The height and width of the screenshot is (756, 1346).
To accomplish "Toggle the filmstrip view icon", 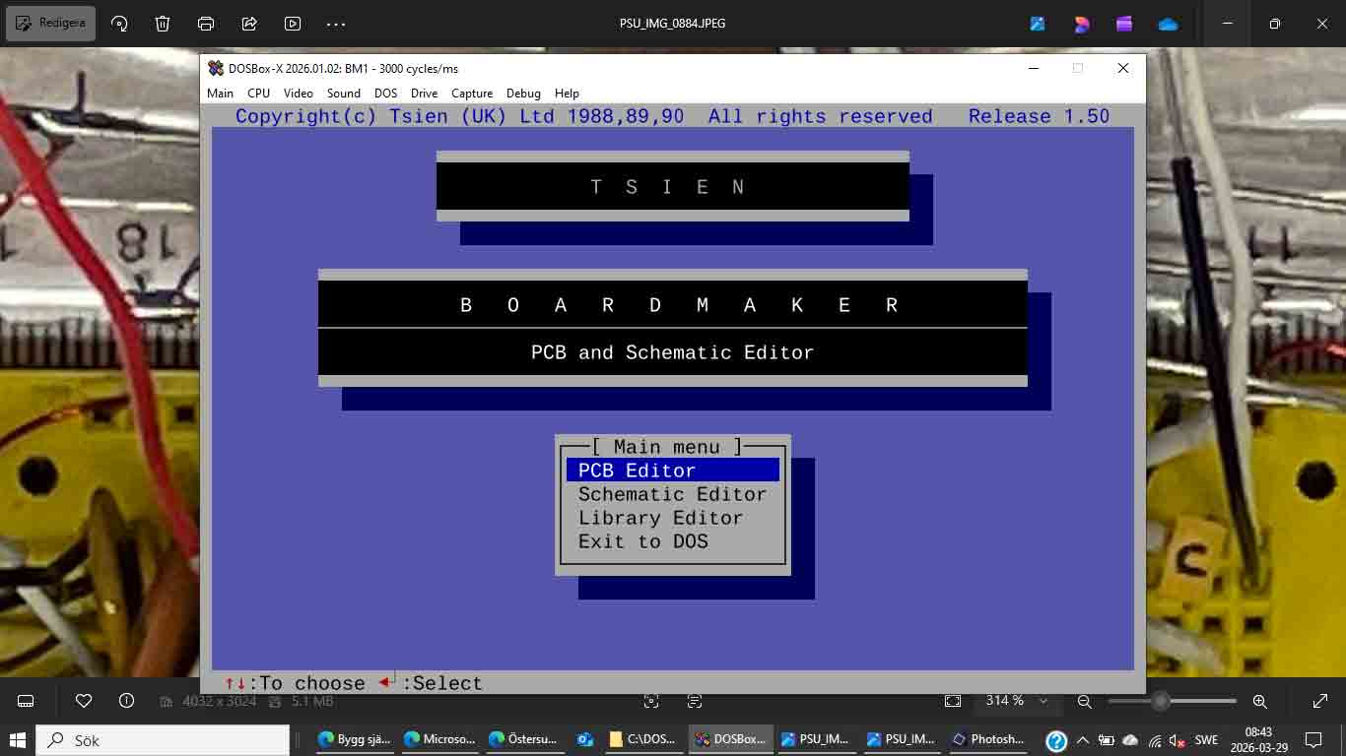I will [27, 701].
